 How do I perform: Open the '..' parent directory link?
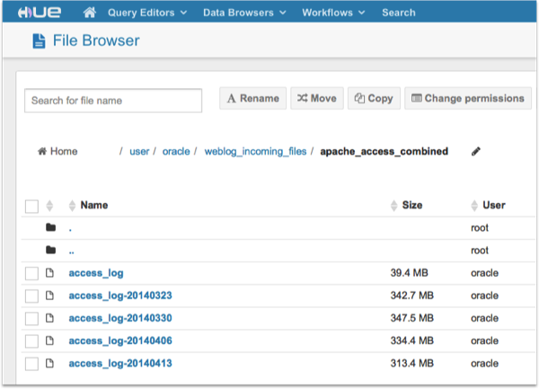tap(72, 252)
